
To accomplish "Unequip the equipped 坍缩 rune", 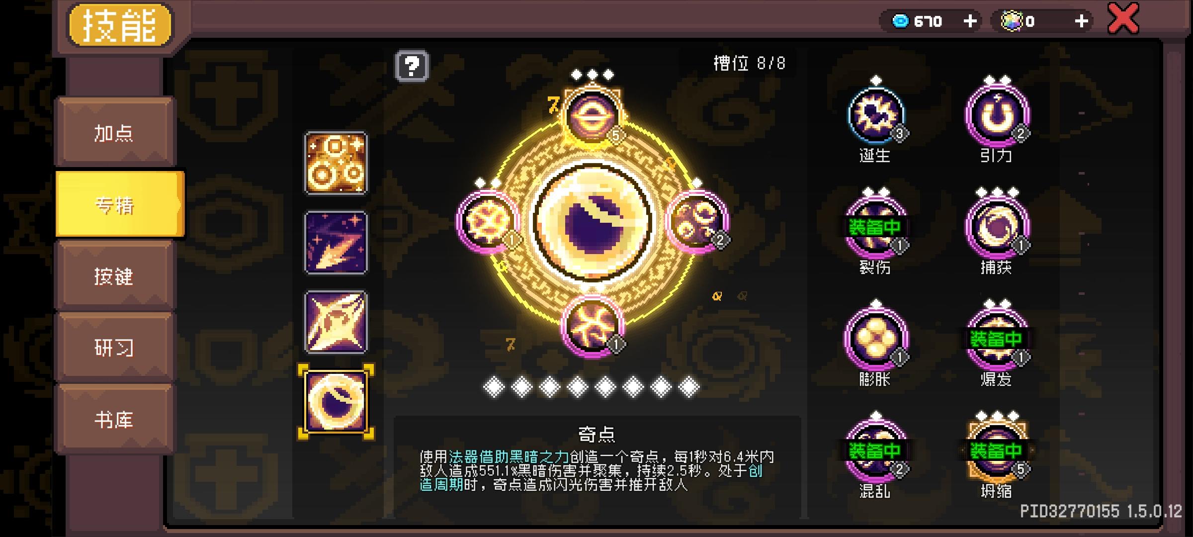I will click(x=997, y=451).
